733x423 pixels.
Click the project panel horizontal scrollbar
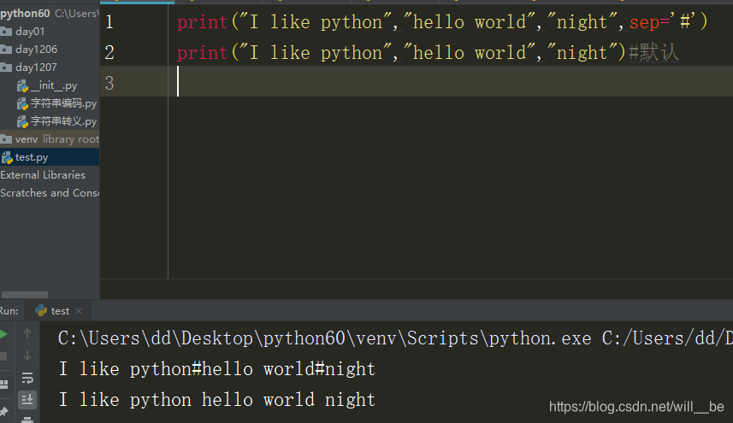coord(25,295)
